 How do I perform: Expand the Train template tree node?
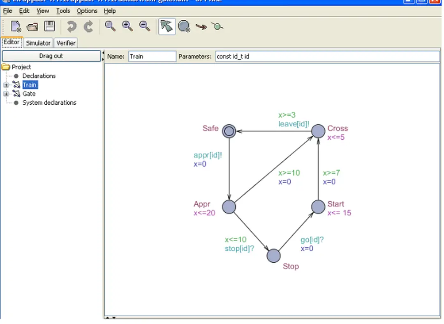(6, 85)
